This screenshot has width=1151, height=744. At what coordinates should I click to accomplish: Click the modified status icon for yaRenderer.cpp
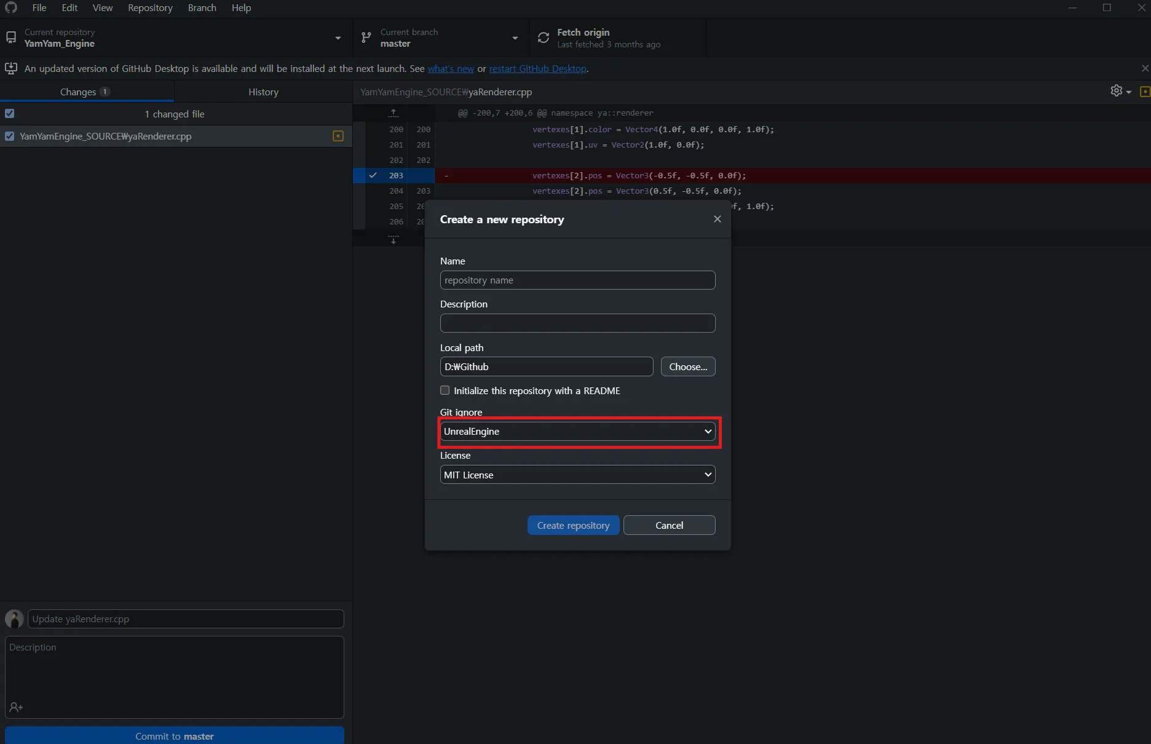point(338,137)
